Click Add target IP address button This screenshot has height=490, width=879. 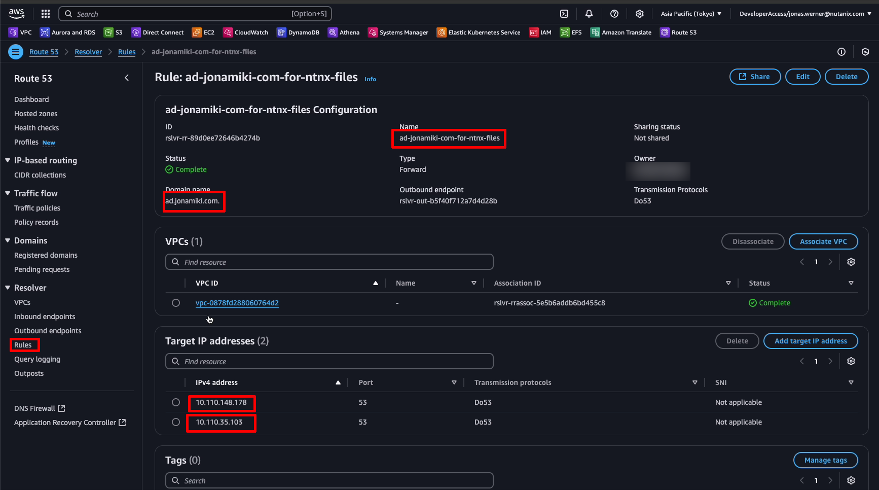pos(811,341)
